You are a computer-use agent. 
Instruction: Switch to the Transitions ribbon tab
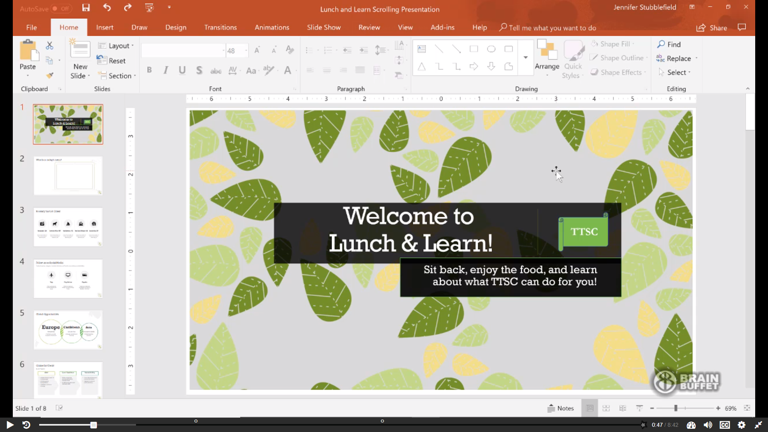[x=220, y=27]
